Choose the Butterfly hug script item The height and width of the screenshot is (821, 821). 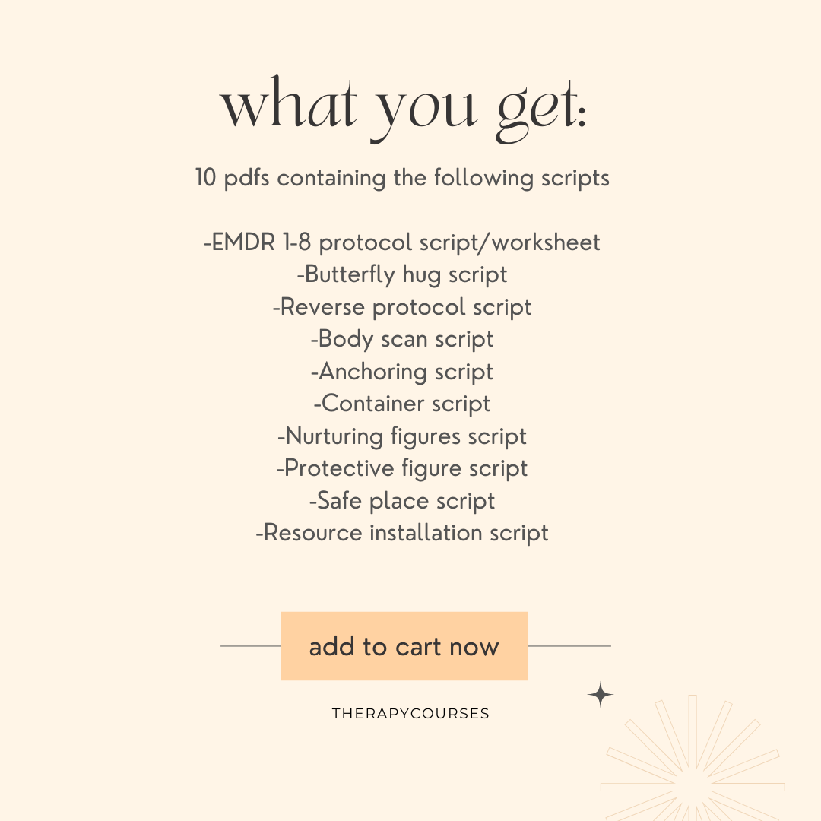(402, 274)
